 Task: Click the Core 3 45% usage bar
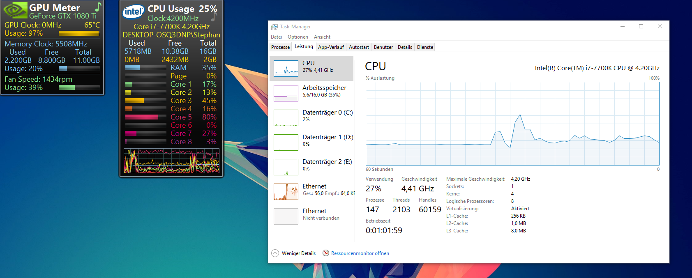click(x=145, y=101)
